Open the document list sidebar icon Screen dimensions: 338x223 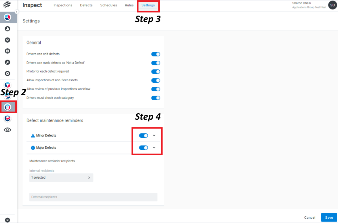coord(7,51)
